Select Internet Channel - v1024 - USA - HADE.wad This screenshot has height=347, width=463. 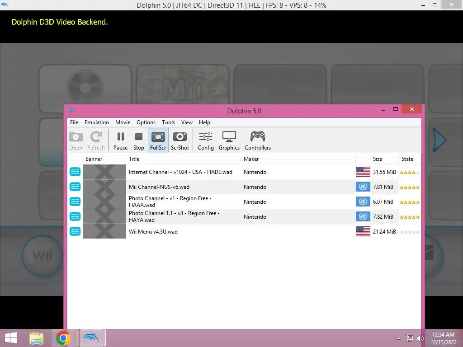[x=180, y=172]
